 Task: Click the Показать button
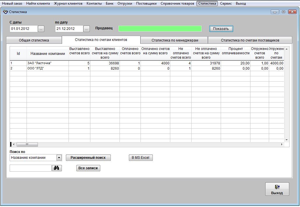[x=221, y=29]
